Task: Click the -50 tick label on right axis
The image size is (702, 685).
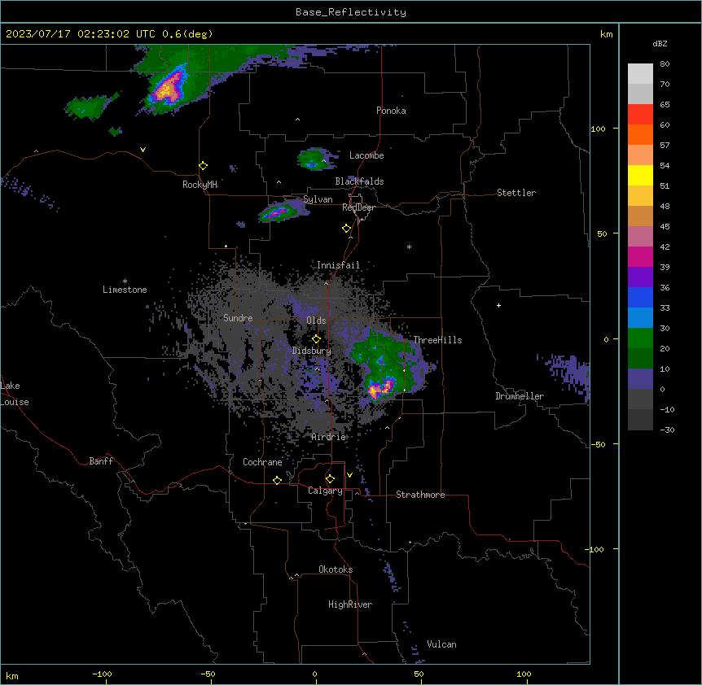Action: pos(598,444)
